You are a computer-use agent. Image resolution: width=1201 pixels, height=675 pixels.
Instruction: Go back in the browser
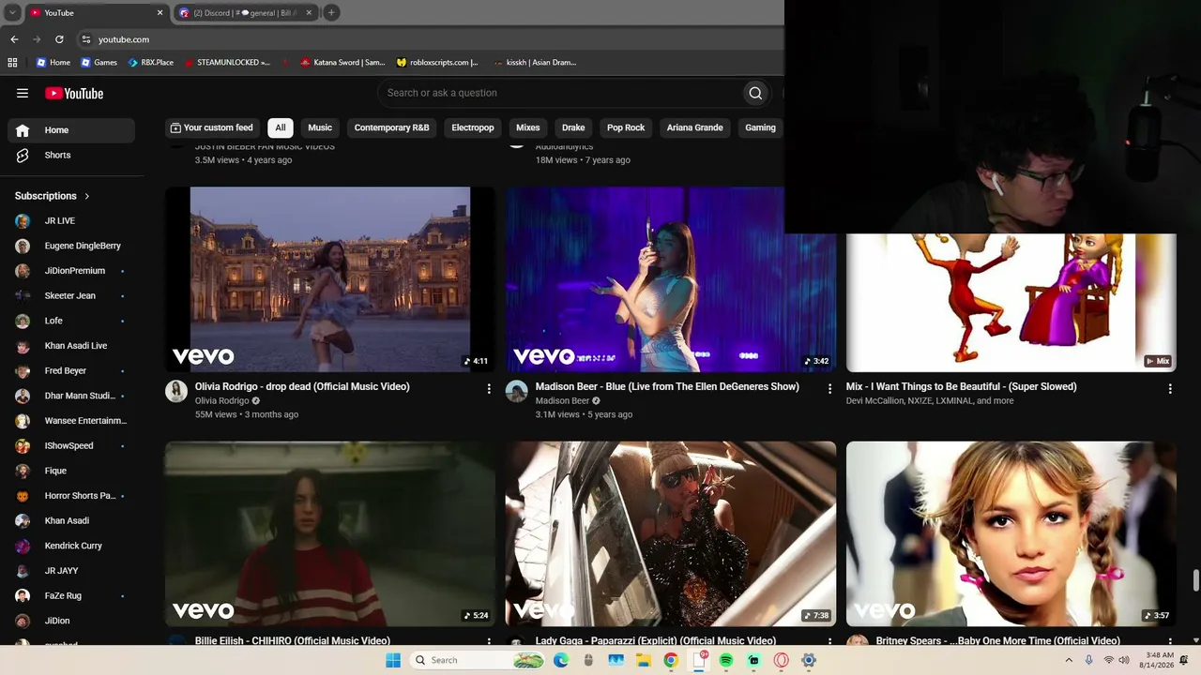point(14,39)
